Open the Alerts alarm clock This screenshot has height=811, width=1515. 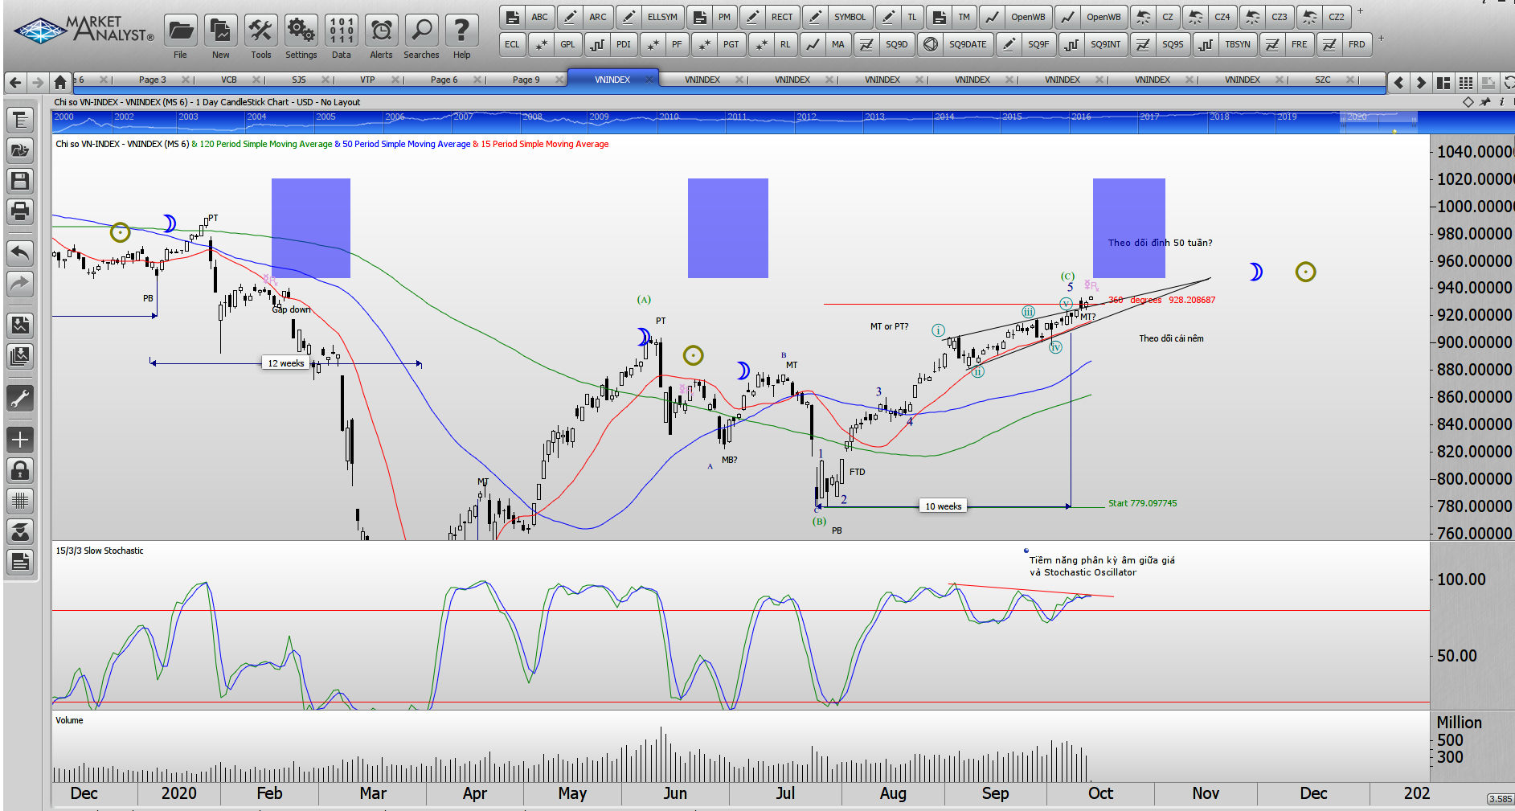click(x=381, y=31)
